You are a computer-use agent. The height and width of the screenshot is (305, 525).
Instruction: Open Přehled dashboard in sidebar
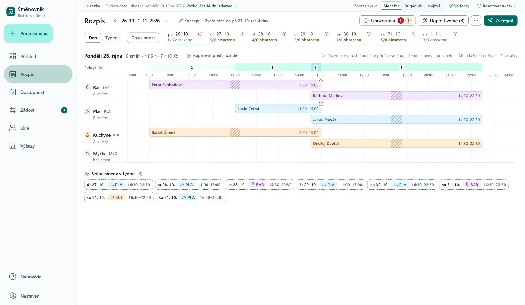click(x=38, y=56)
